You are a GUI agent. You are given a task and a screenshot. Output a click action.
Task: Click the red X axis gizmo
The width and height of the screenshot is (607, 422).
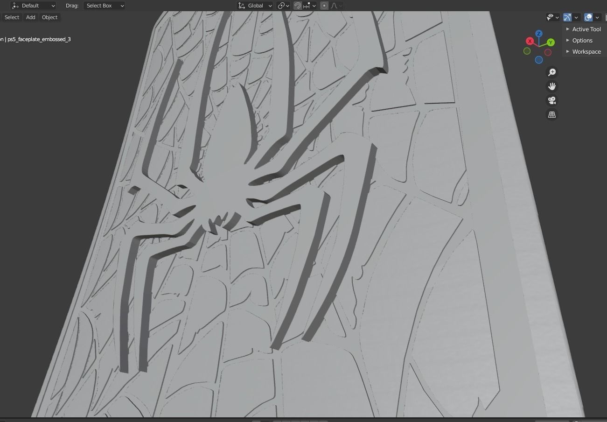[x=530, y=41]
